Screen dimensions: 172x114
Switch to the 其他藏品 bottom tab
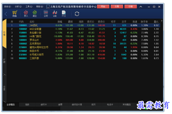click(127, 105)
